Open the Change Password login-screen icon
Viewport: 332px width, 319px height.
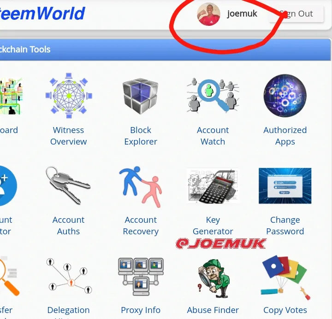[x=285, y=186]
